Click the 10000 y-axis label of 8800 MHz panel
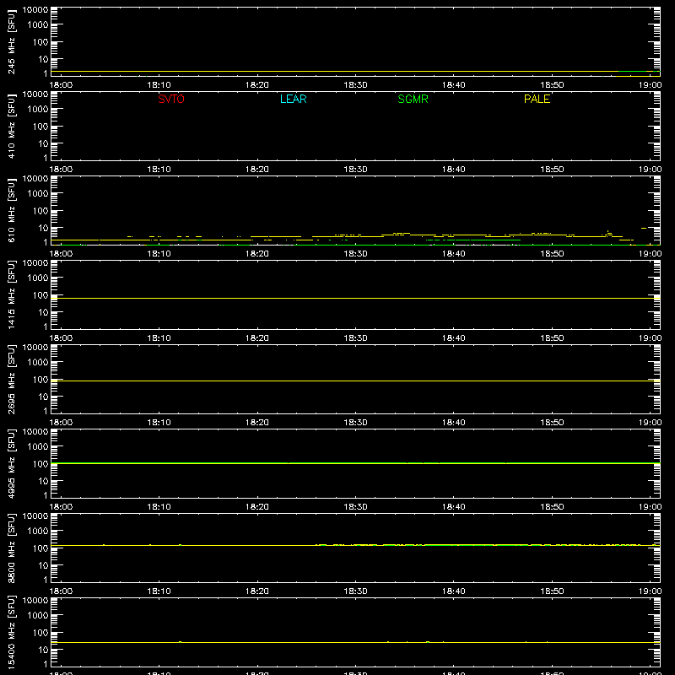 point(35,516)
